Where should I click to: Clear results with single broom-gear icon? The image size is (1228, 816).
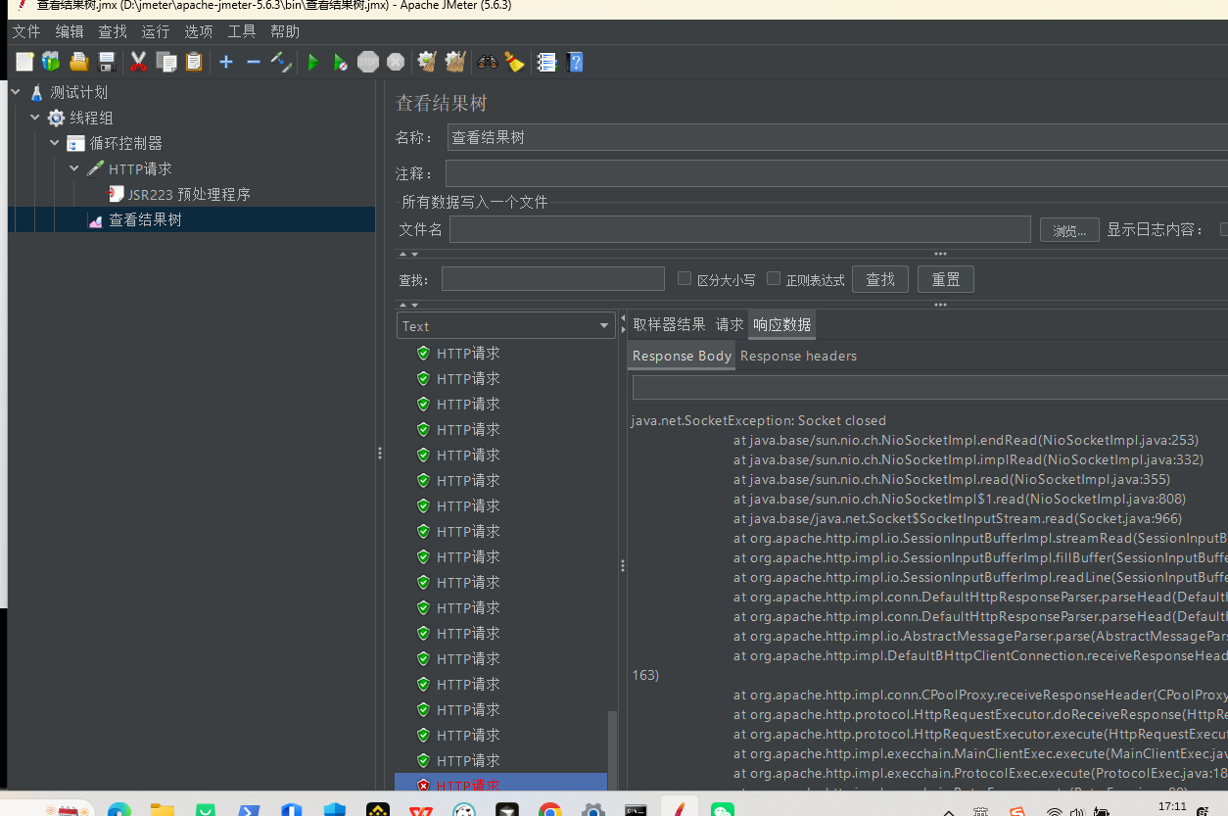427,62
